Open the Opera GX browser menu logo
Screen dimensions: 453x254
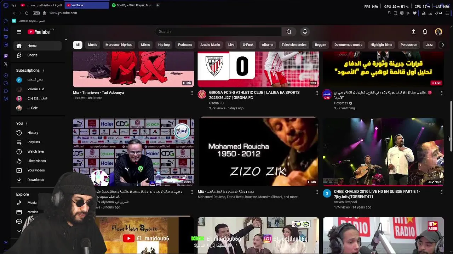(6, 5)
